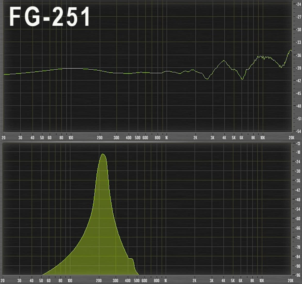Click the peak of the filled green spectrum
The height and width of the screenshot is (284, 302).
(x=103, y=154)
